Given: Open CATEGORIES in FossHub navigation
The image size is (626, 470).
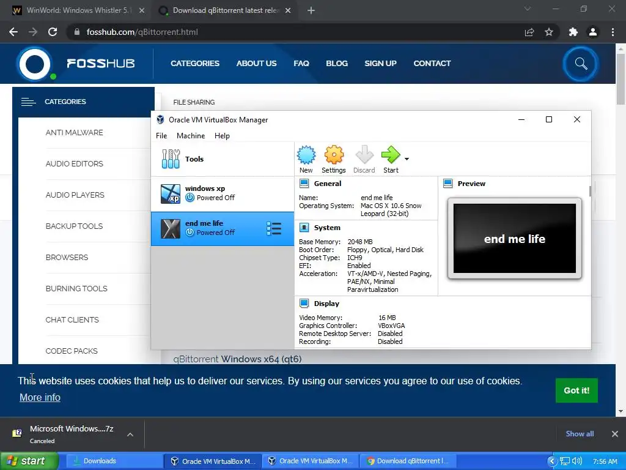Looking at the screenshot, I should 195,63.
